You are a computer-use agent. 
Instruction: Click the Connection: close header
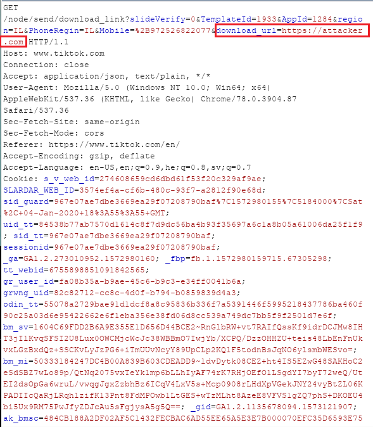[x=46, y=65]
